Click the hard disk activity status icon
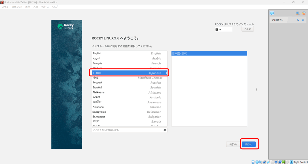Image resolution: width=308 pixels, height=164 pixels. [253, 162]
